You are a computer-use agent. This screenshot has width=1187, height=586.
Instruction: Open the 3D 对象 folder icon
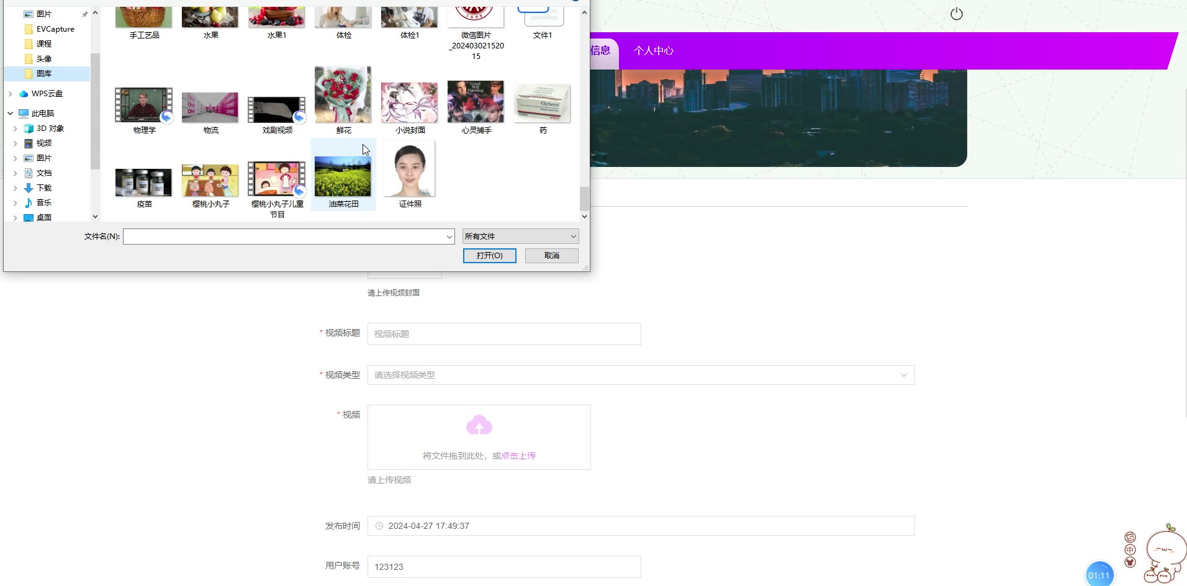pyautogui.click(x=29, y=128)
